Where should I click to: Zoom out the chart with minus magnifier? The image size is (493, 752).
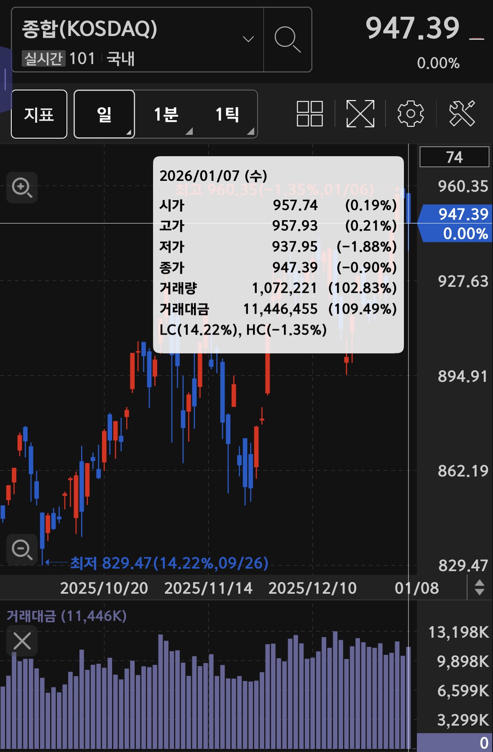coord(22,549)
